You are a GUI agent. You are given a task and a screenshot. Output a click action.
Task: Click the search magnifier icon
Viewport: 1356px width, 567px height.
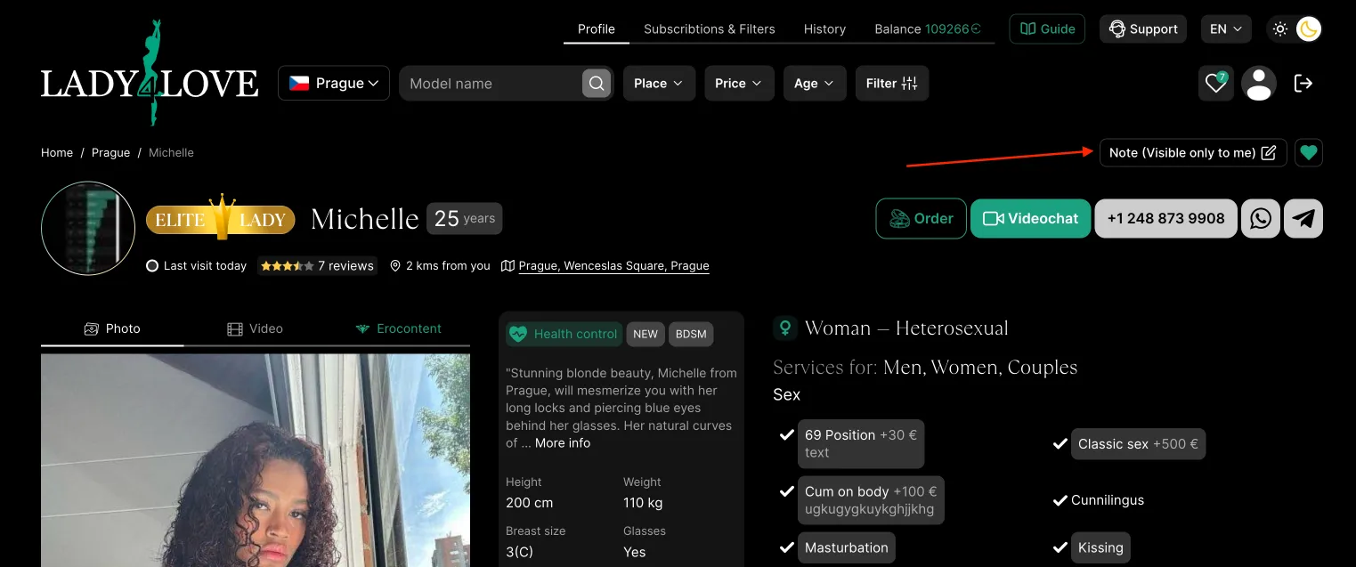(597, 84)
